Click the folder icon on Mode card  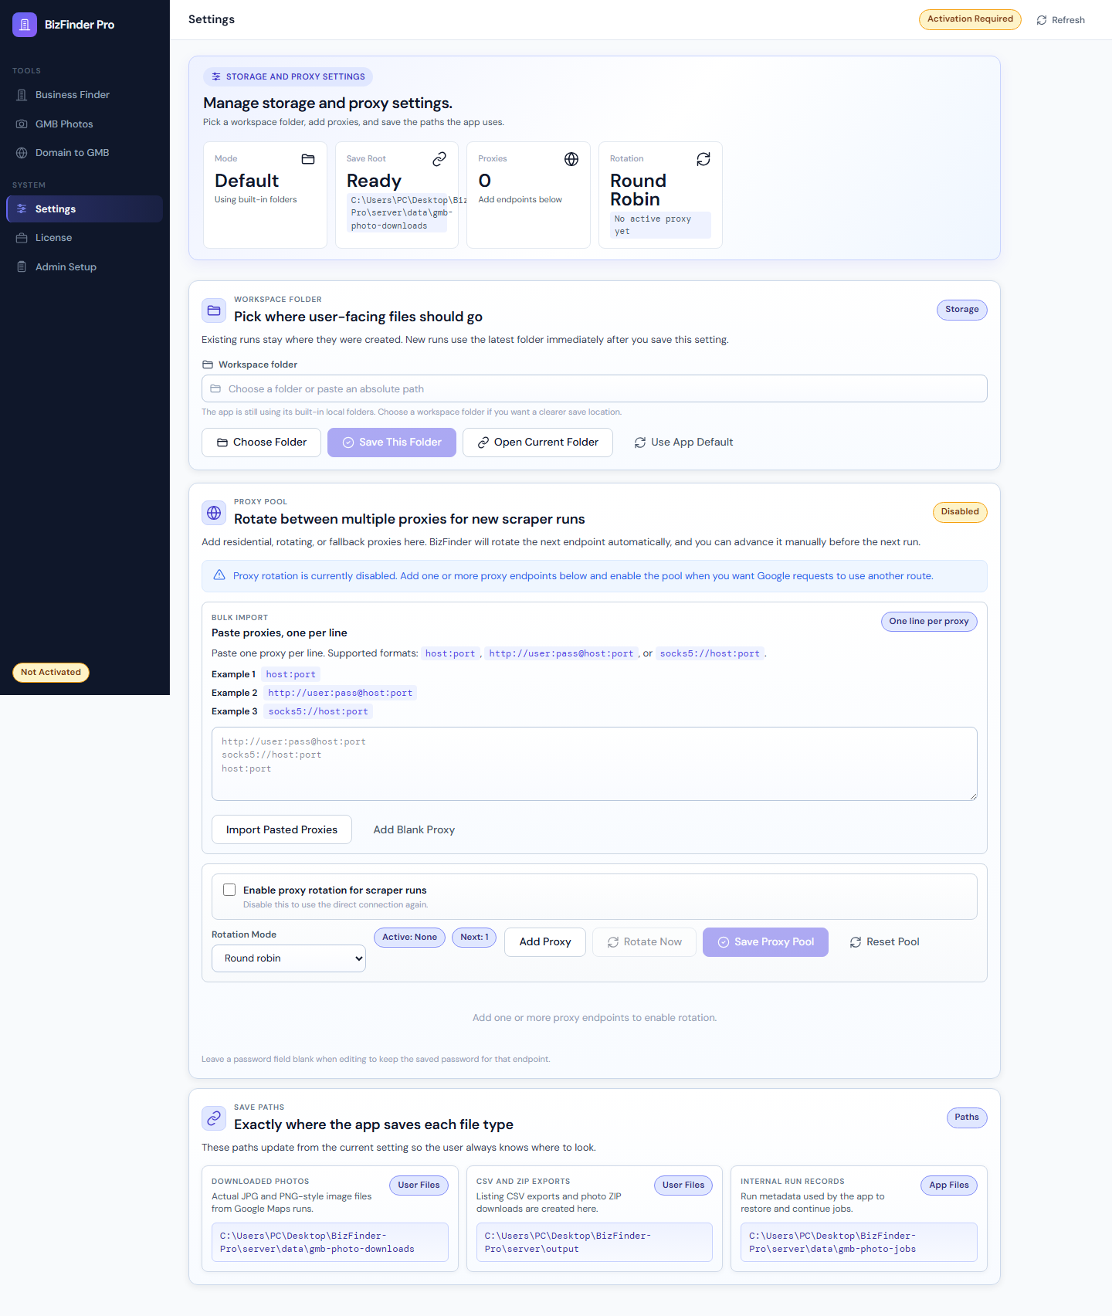tap(308, 159)
